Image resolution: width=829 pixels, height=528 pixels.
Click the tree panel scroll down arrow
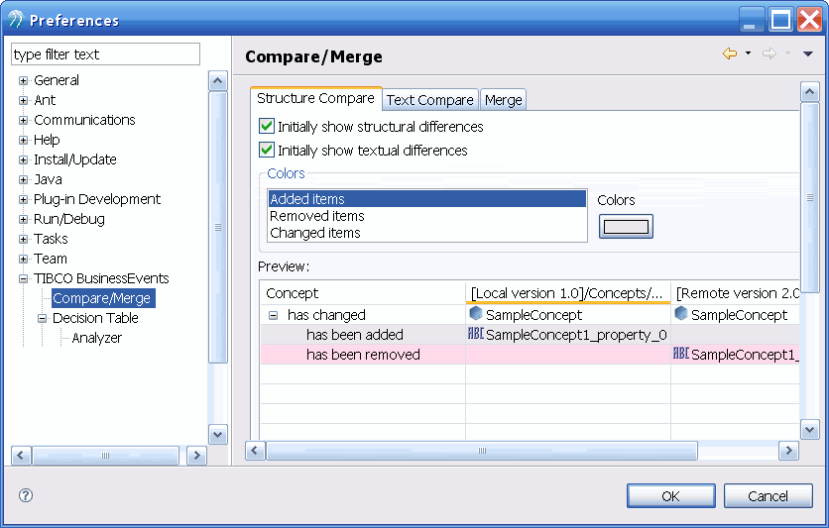[218, 435]
